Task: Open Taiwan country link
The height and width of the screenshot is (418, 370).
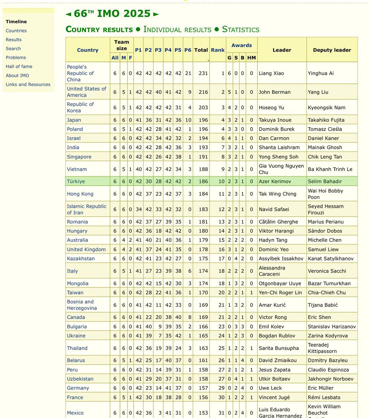Action: tap(75, 293)
